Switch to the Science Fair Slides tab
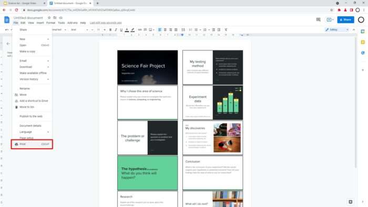This screenshot has width=368, height=207. (x=24, y=3)
